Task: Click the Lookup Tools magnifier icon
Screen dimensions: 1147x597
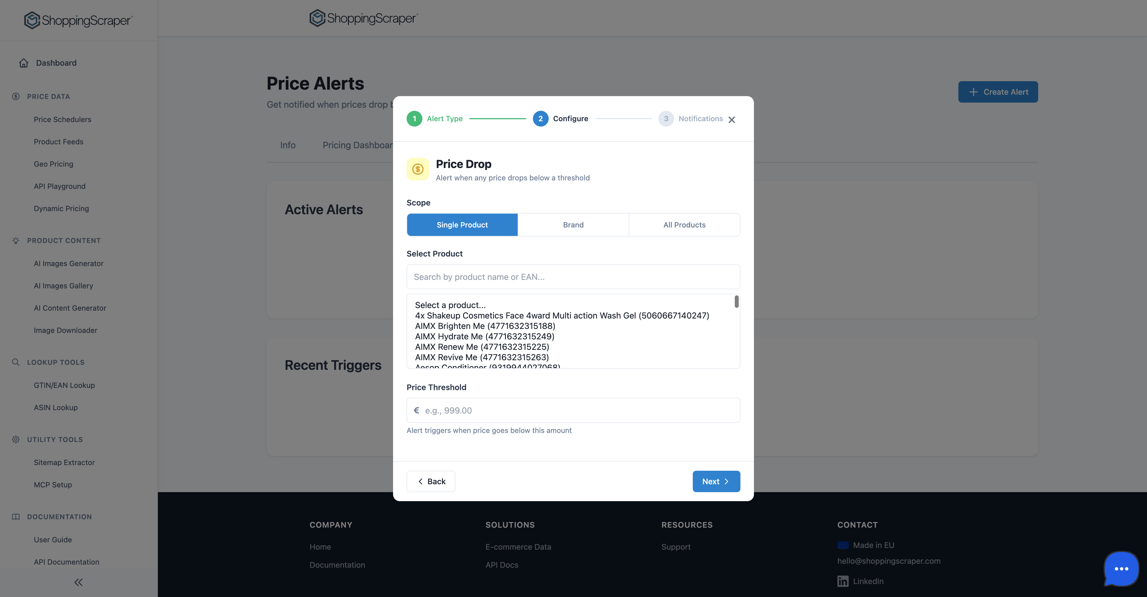Action: pos(16,362)
